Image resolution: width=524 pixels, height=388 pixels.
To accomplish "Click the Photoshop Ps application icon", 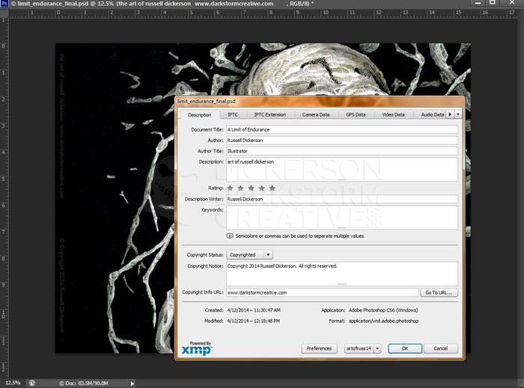I will pyautogui.click(x=4, y=4).
